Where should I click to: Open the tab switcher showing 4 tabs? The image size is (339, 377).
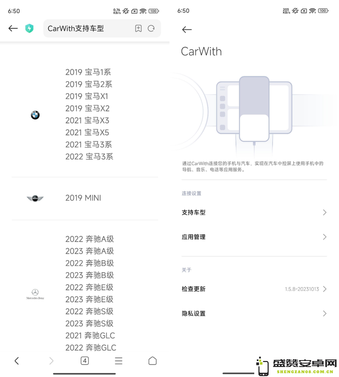pyautogui.click(x=84, y=361)
